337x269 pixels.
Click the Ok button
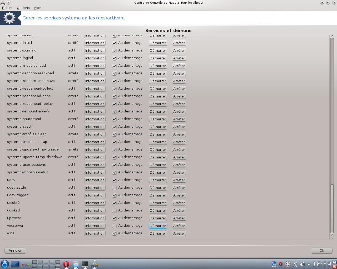(322, 250)
